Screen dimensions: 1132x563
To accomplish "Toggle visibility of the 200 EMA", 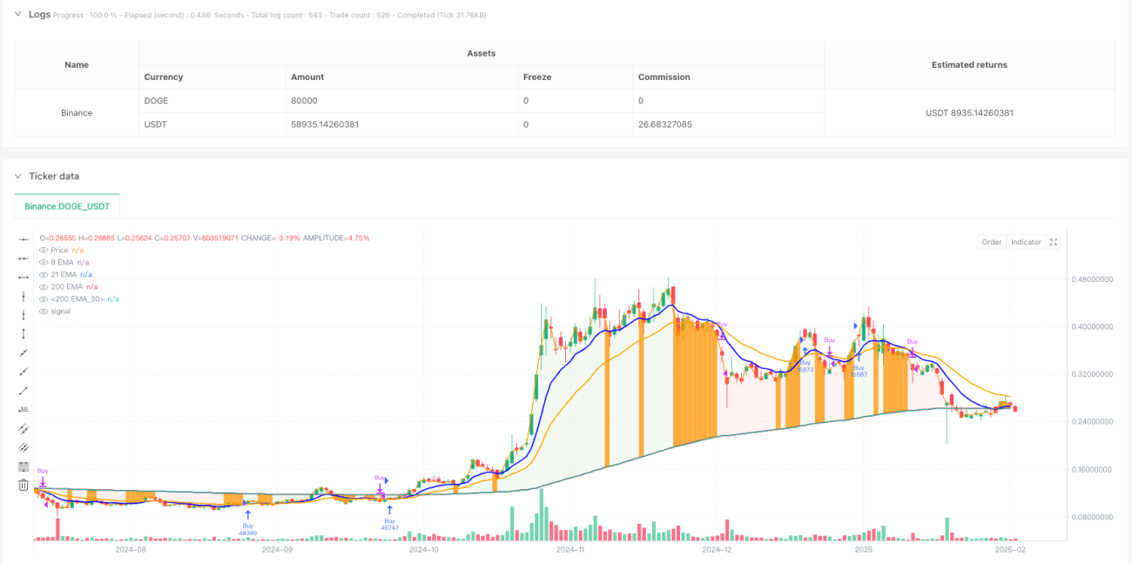I will [44, 286].
